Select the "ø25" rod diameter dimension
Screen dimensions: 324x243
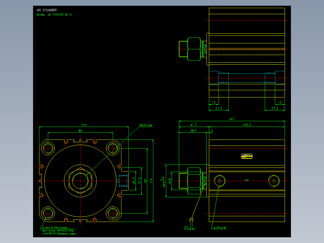click(x=170, y=181)
